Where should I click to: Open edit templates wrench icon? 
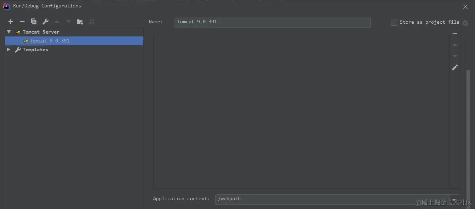(x=45, y=22)
